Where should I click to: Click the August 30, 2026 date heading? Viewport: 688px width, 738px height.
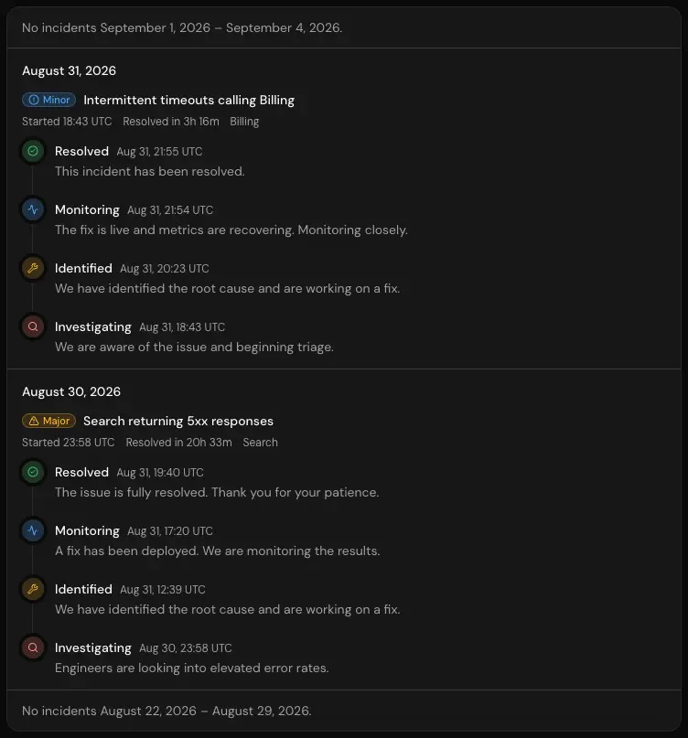coord(71,391)
